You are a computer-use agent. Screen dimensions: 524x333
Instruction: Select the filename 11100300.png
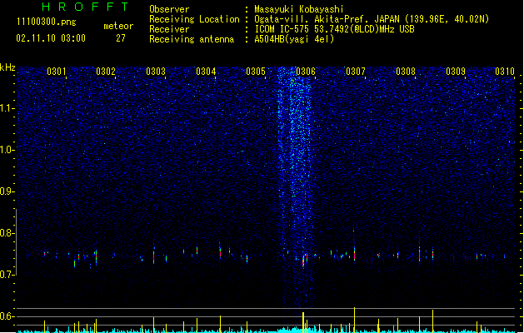[46, 22]
